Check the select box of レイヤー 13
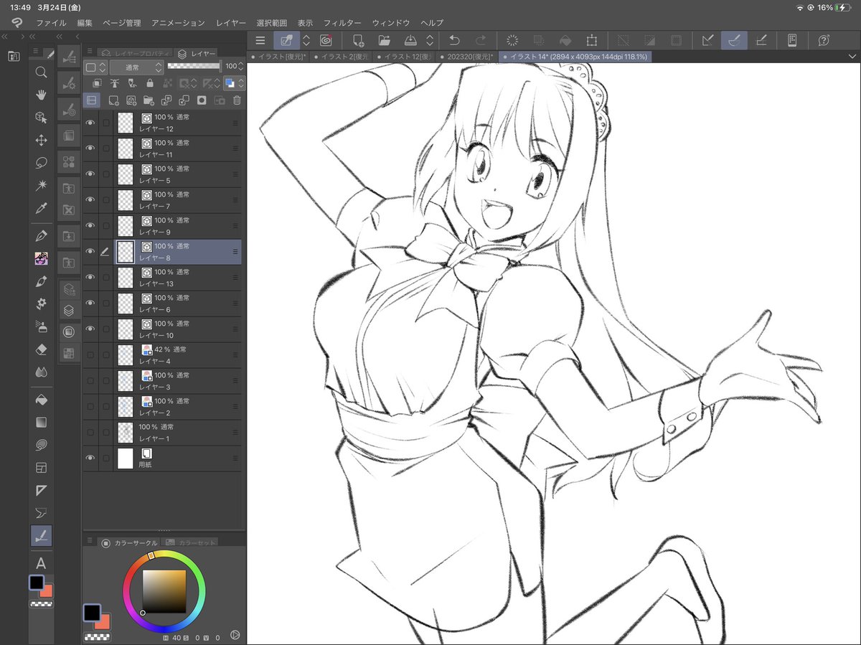This screenshot has height=645, width=861. pyautogui.click(x=106, y=277)
